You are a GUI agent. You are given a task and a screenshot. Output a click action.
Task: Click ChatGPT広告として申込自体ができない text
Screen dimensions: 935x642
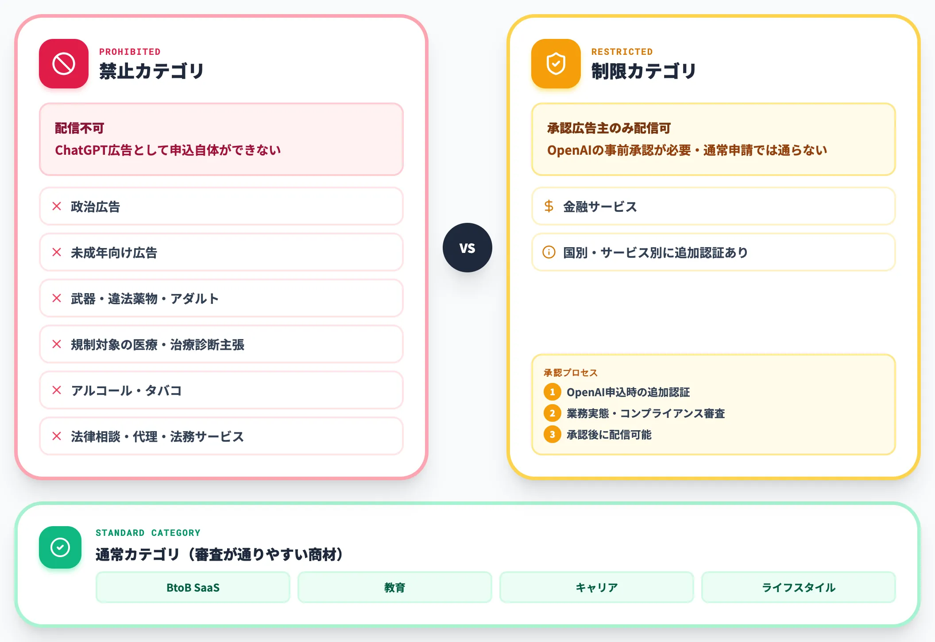pos(168,150)
